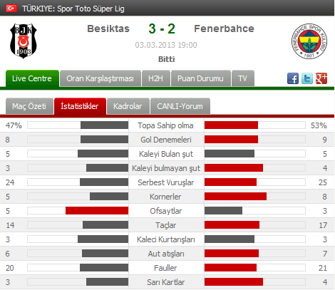The height and width of the screenshot is (290, 335).
Task: Open the Kadrolar tab
Action: (x=128, y=106)
